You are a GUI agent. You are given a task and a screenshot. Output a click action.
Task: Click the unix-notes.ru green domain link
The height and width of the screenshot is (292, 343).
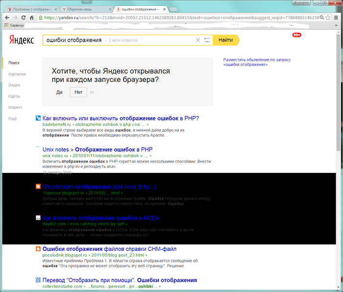coord(55,156)
